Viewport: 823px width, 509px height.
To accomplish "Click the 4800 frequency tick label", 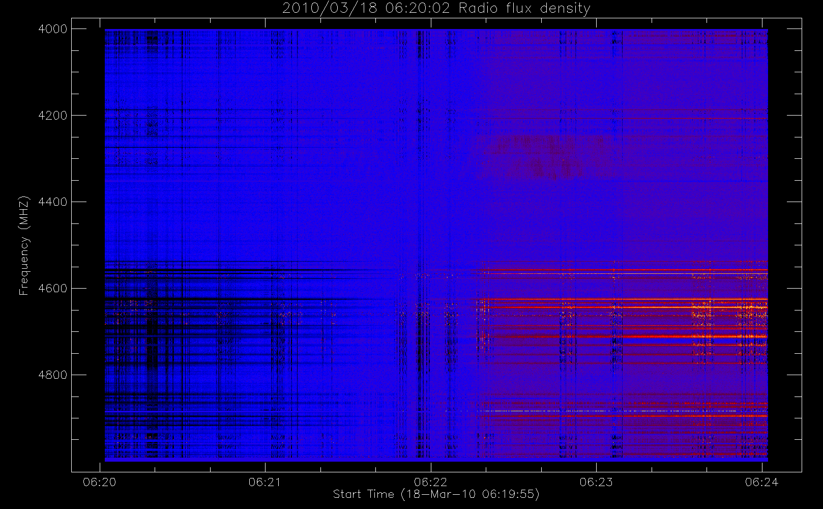I will [53, 375].
